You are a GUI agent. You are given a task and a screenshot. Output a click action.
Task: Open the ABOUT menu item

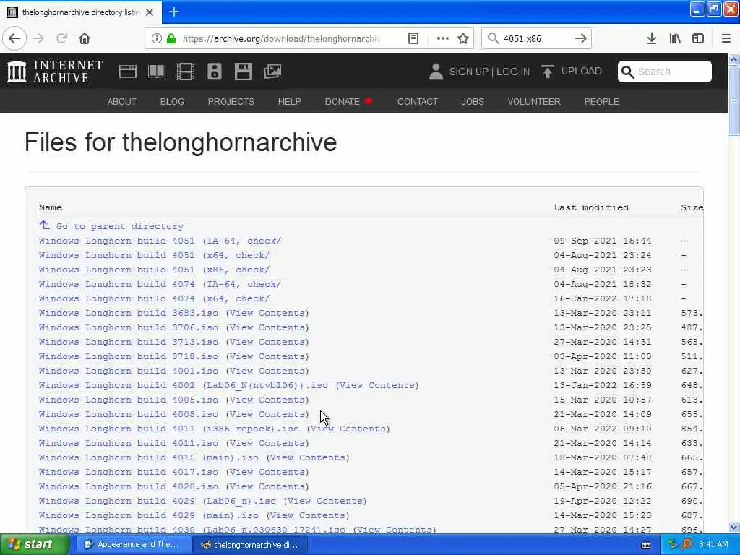(121, 101)
